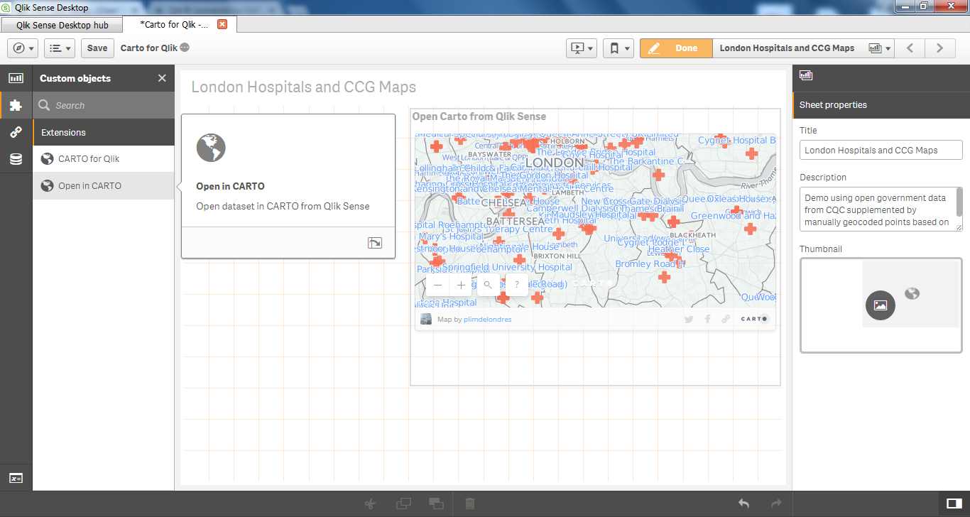Open the navigation compass menu

click(23, 48)
